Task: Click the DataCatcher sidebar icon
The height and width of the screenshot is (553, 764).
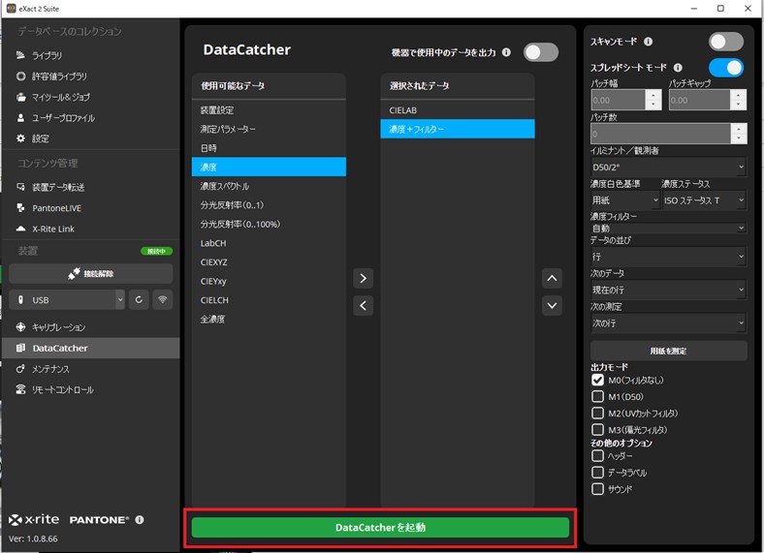Action: [21, 348]
